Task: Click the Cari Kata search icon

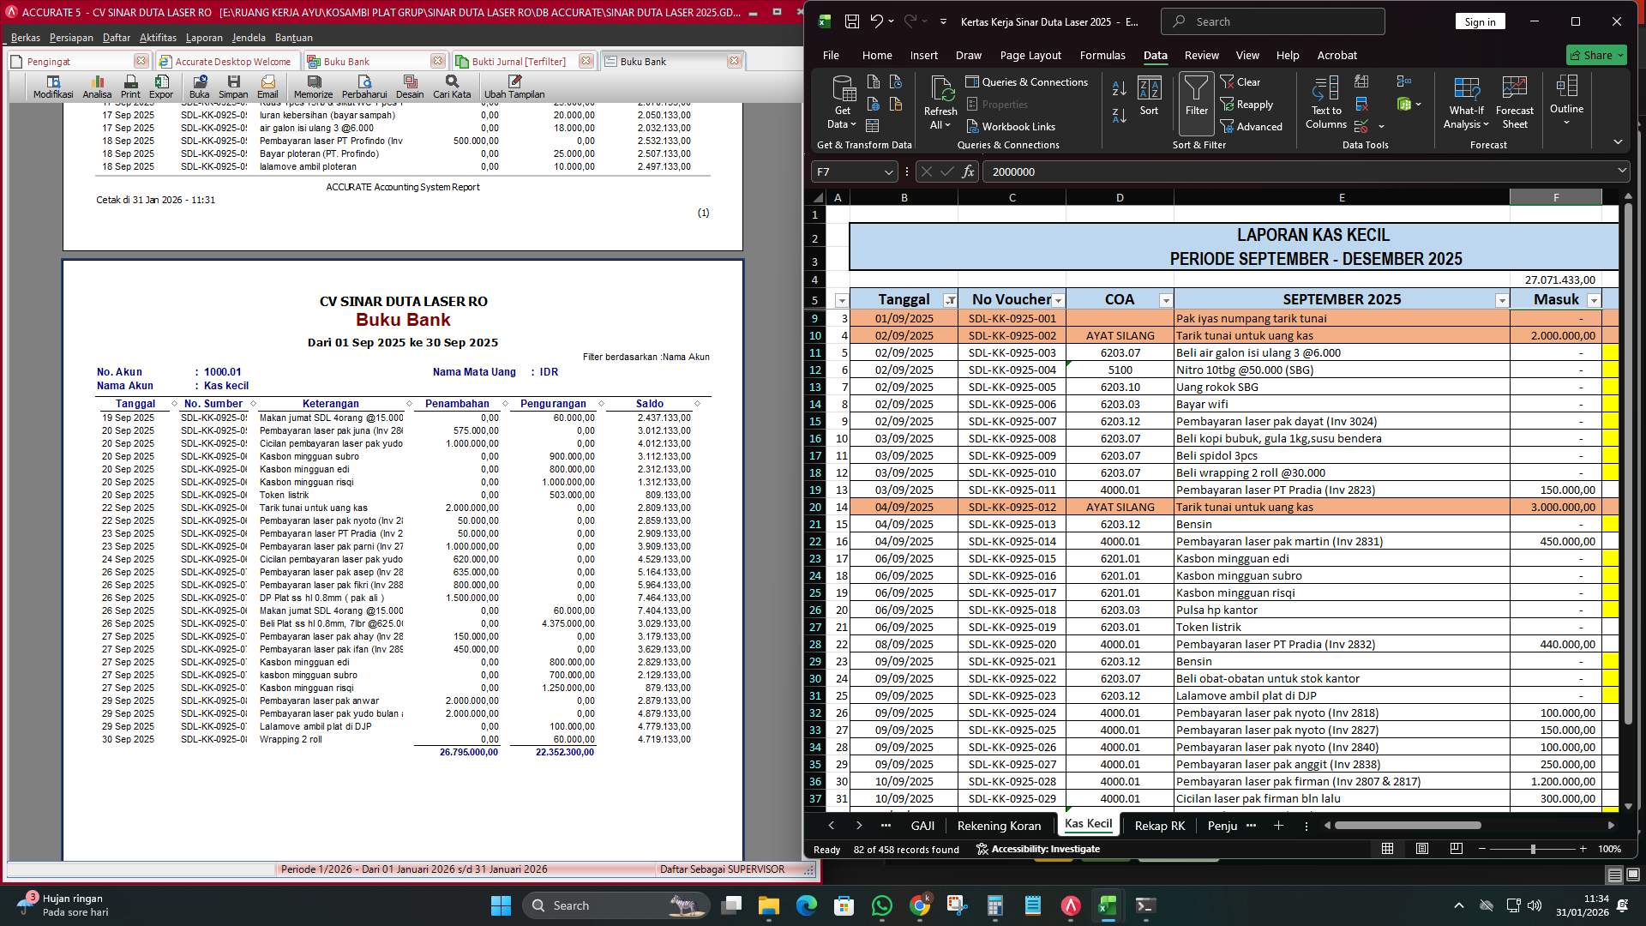Action: 451,84
